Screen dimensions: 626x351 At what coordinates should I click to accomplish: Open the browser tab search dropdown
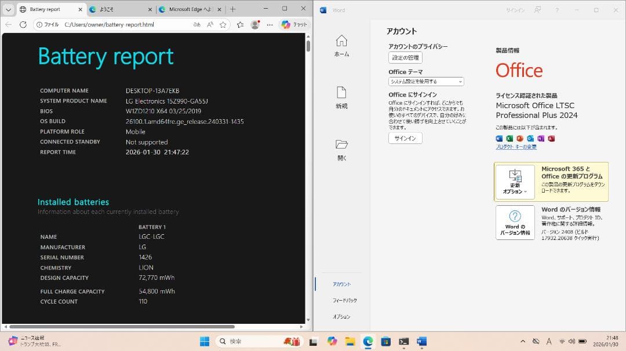coord(8,9)
